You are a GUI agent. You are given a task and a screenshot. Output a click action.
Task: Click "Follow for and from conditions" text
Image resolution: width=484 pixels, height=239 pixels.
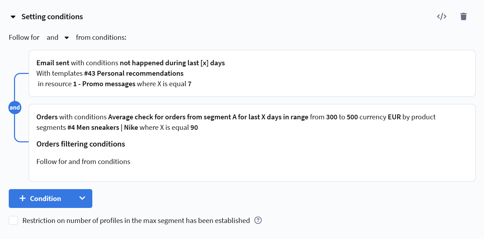coord(83,162)
